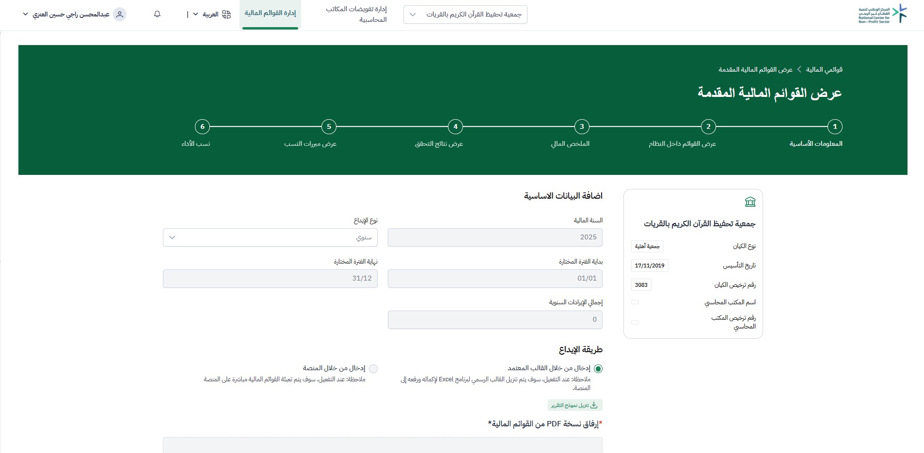Go to step 3 circle الملخص المالي
The image size is (924, 453).
click(582, 127)
